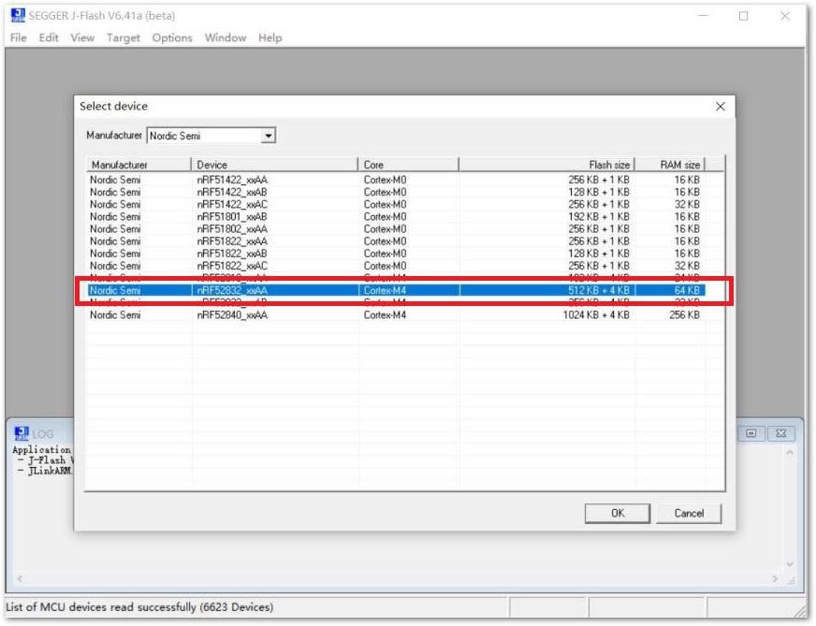Expand the Manufacturer dropdown arrow
This screenshot has height=626, width=816.
coord(268,136)
